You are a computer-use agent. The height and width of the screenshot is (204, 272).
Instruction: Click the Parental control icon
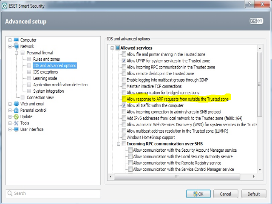coord(16,110)
